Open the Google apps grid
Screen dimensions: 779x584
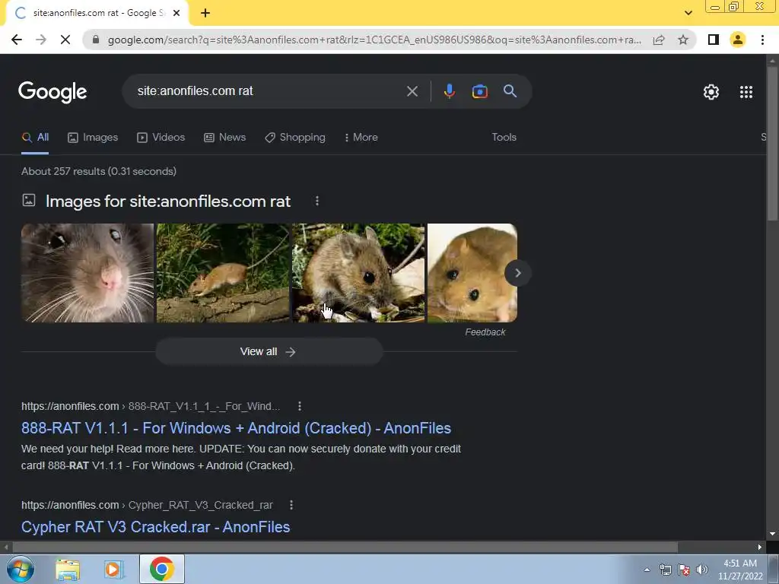(746, 92)
